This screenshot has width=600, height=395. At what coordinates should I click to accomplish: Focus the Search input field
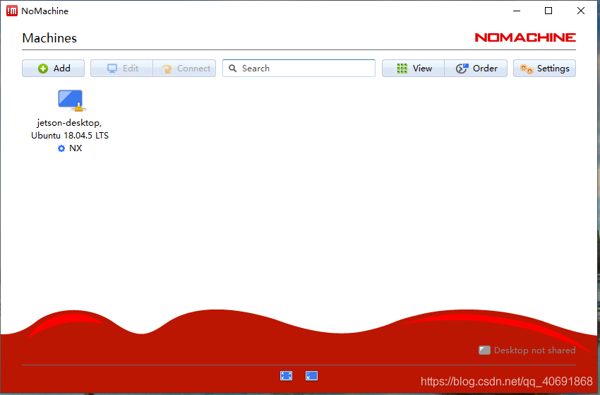299,69
